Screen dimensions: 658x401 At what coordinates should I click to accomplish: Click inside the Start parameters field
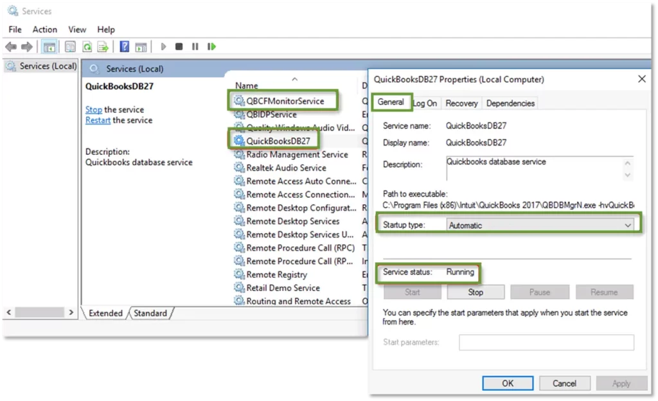546,343
